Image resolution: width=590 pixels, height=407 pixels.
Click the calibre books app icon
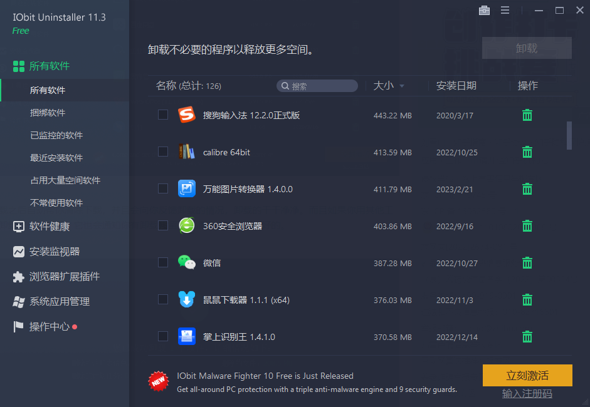click(187, 152)
